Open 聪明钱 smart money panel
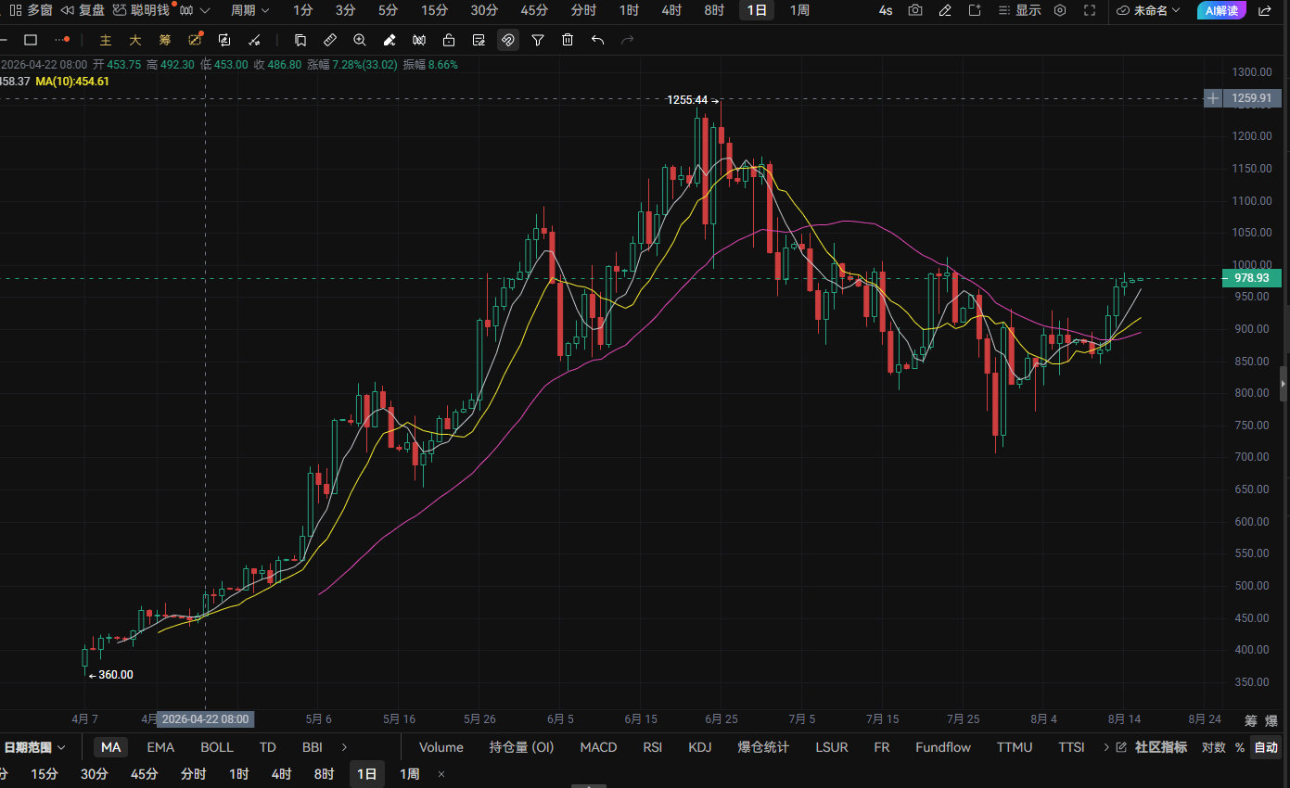 141,10
